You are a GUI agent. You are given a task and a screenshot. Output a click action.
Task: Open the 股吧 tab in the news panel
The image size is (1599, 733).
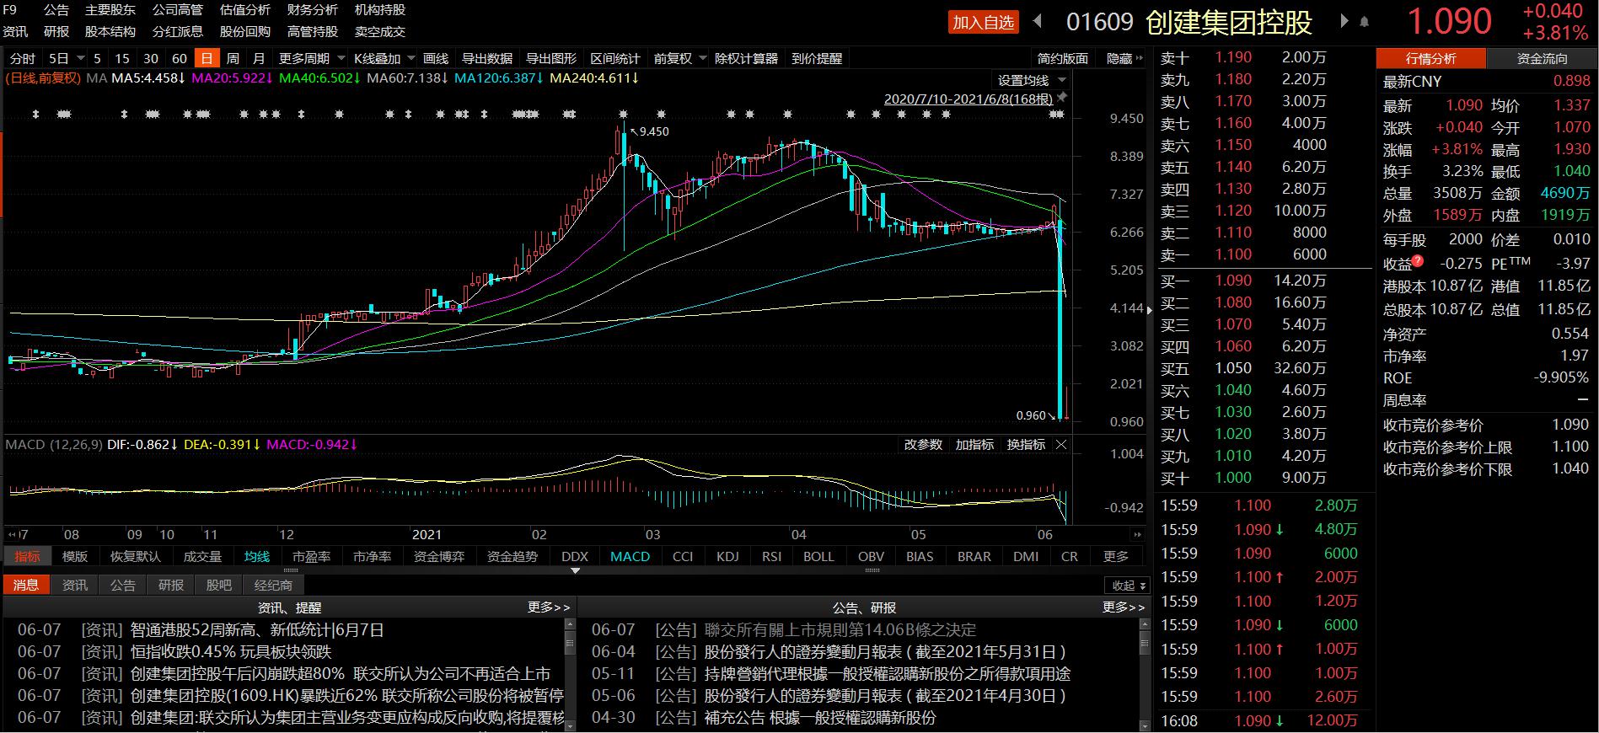point(218,585)
